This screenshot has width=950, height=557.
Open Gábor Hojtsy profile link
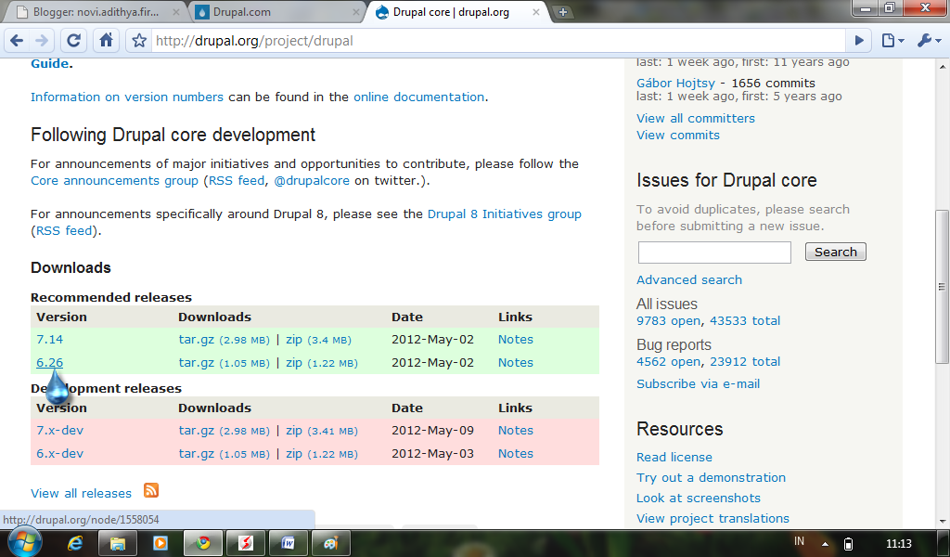675,83
